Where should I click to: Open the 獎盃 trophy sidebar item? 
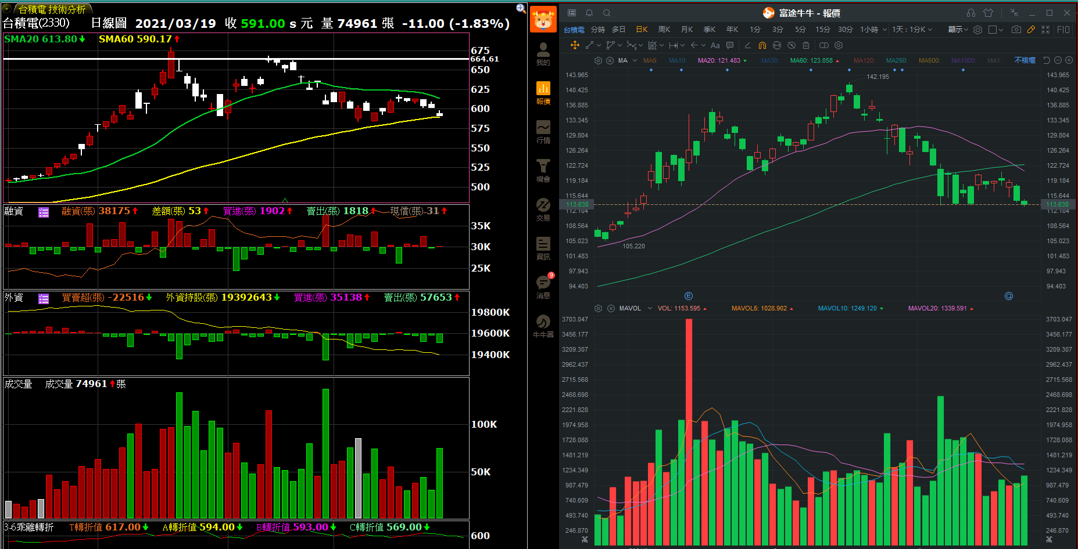coord(543,171)
